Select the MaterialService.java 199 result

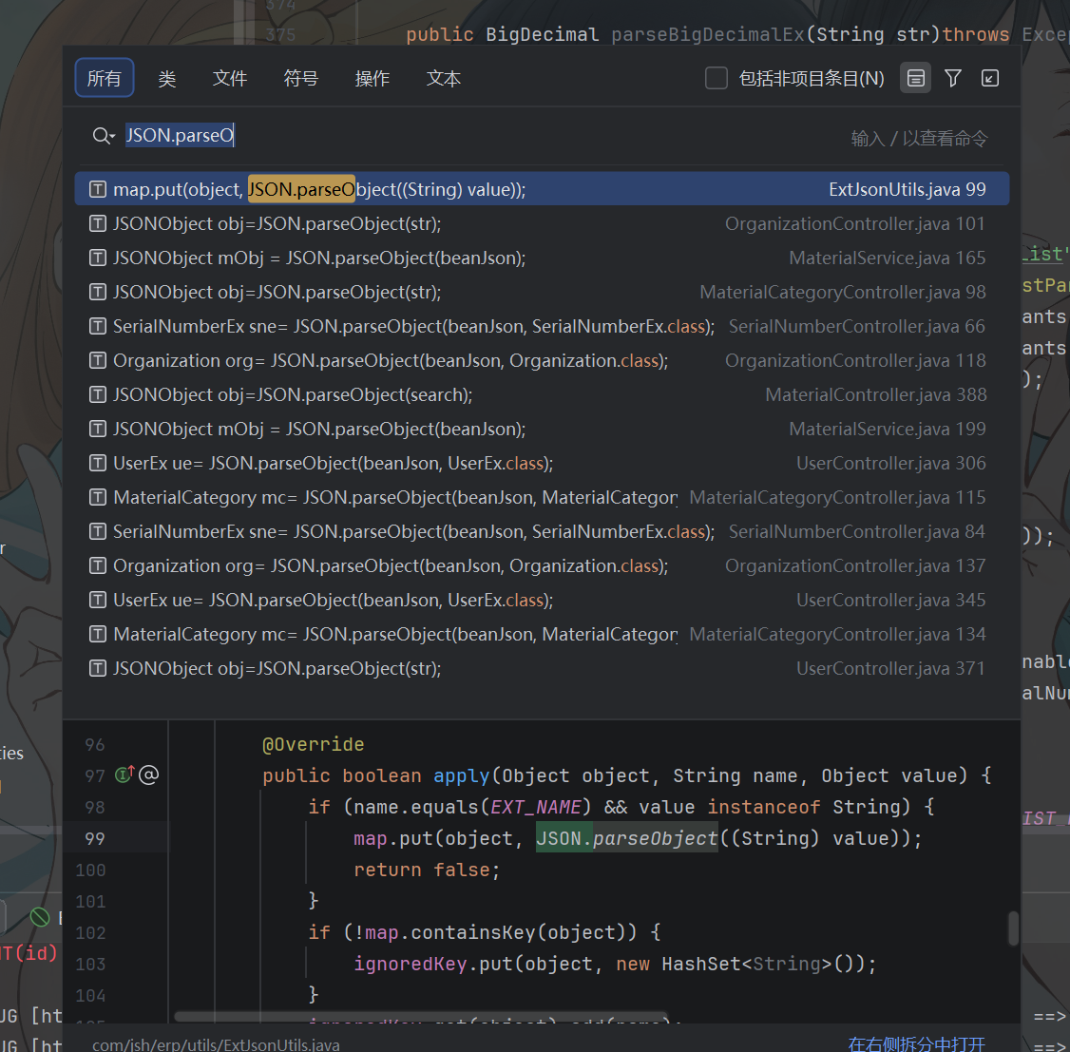(x=542, y=430)
